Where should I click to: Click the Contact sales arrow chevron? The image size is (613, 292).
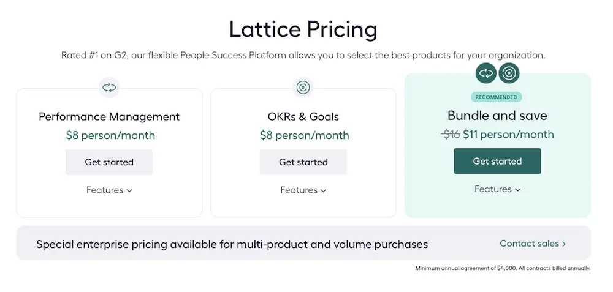[564, 244]
